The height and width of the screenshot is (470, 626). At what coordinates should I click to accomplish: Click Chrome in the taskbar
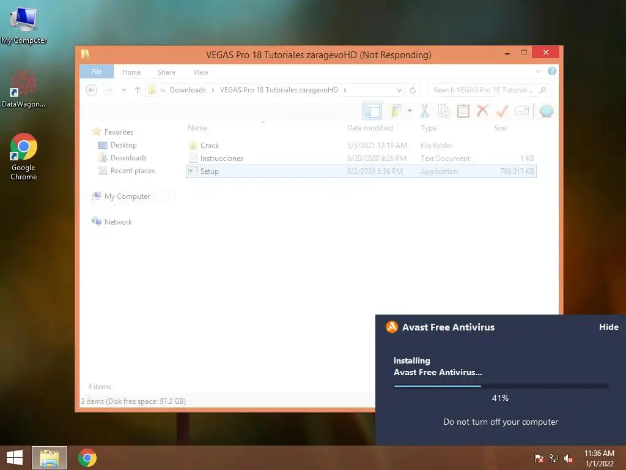point(87,458)
